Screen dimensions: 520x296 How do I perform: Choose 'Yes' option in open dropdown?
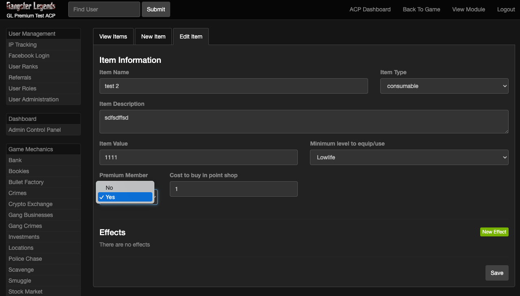110,197
